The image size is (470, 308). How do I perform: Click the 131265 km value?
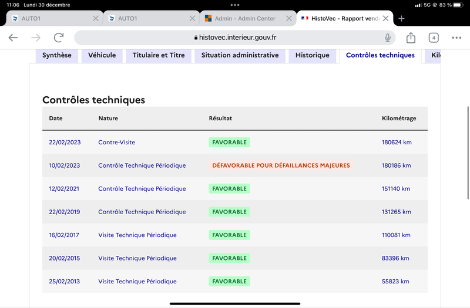pyautogui.click(x=396, y=212)
